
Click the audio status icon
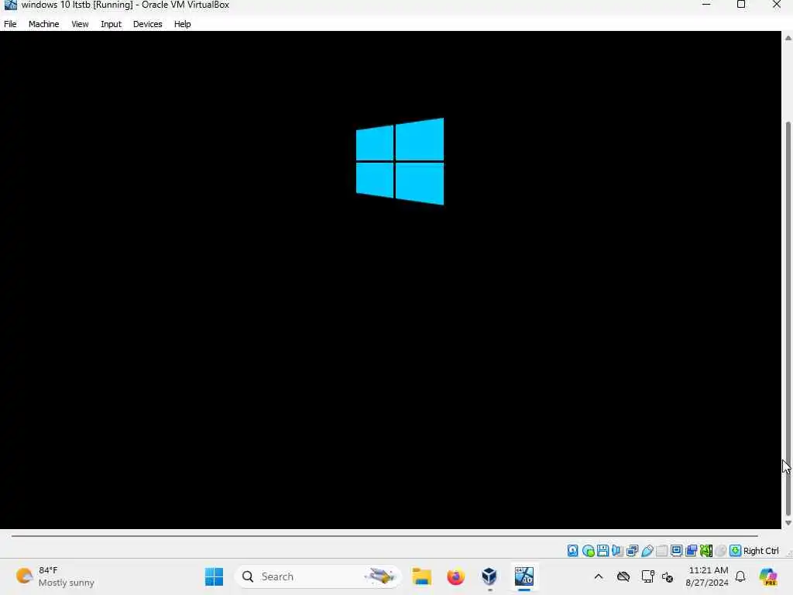pyautogui.click(x=617, y=551)
